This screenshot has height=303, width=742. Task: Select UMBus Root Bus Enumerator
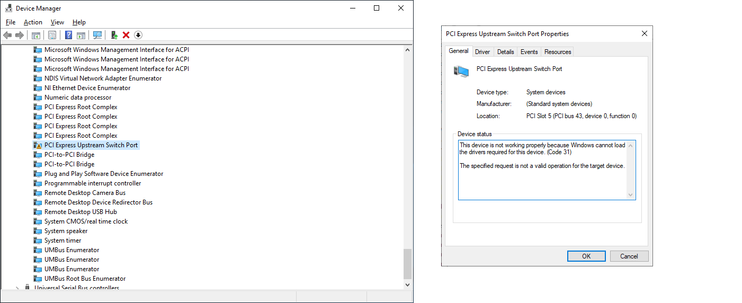coord(85,279)
